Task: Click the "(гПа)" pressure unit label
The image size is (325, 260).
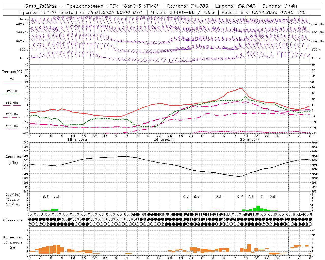Action: pyautogui.click(x=13, y=162)
